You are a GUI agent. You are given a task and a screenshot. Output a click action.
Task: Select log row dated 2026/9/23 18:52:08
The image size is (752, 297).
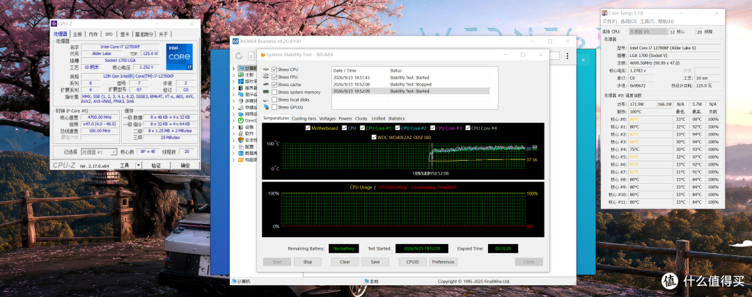coord(411,84)
